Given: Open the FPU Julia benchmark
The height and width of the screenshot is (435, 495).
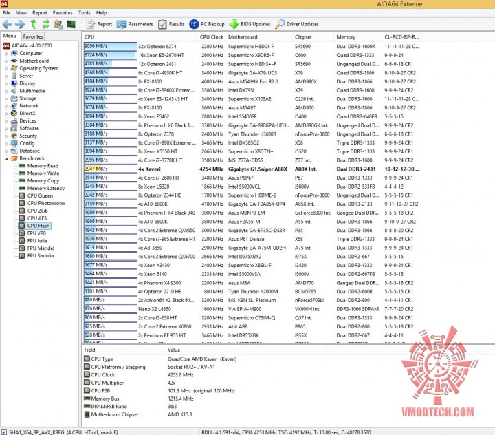Looking at the screenshot, I should 37,241.
